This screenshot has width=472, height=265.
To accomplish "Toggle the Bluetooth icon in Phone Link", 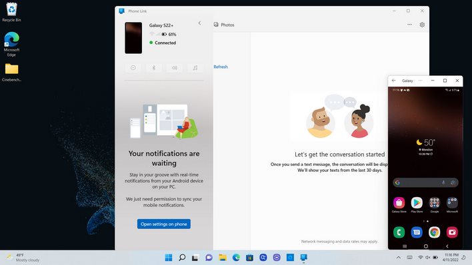I will [153, 68].
